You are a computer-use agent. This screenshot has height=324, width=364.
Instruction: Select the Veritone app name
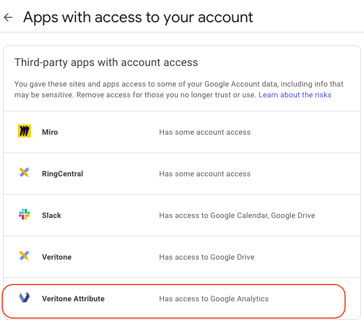tap(56, 257)
